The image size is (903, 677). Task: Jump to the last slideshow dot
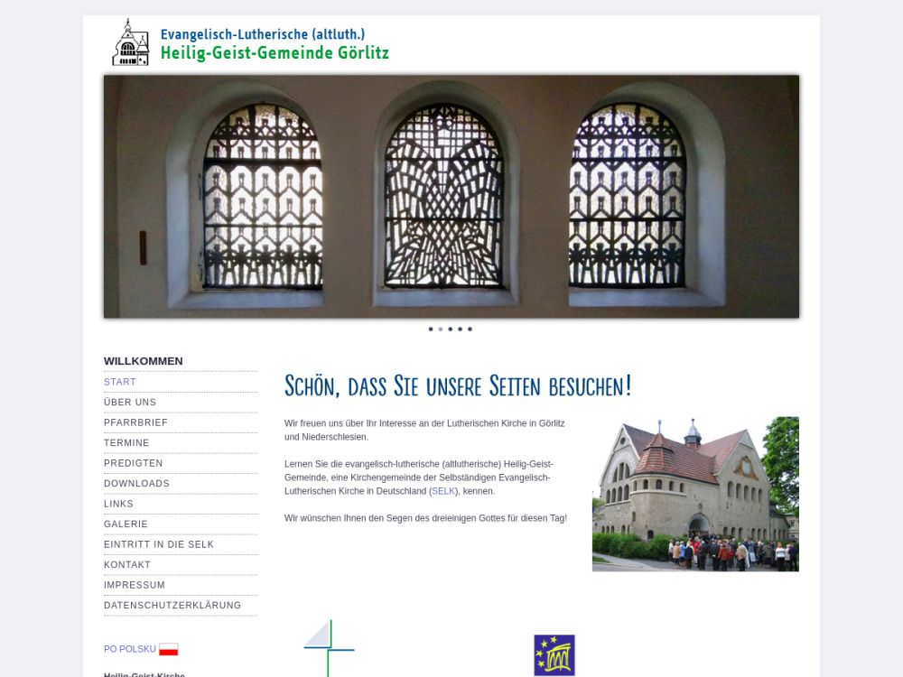[x=470, y=329]
